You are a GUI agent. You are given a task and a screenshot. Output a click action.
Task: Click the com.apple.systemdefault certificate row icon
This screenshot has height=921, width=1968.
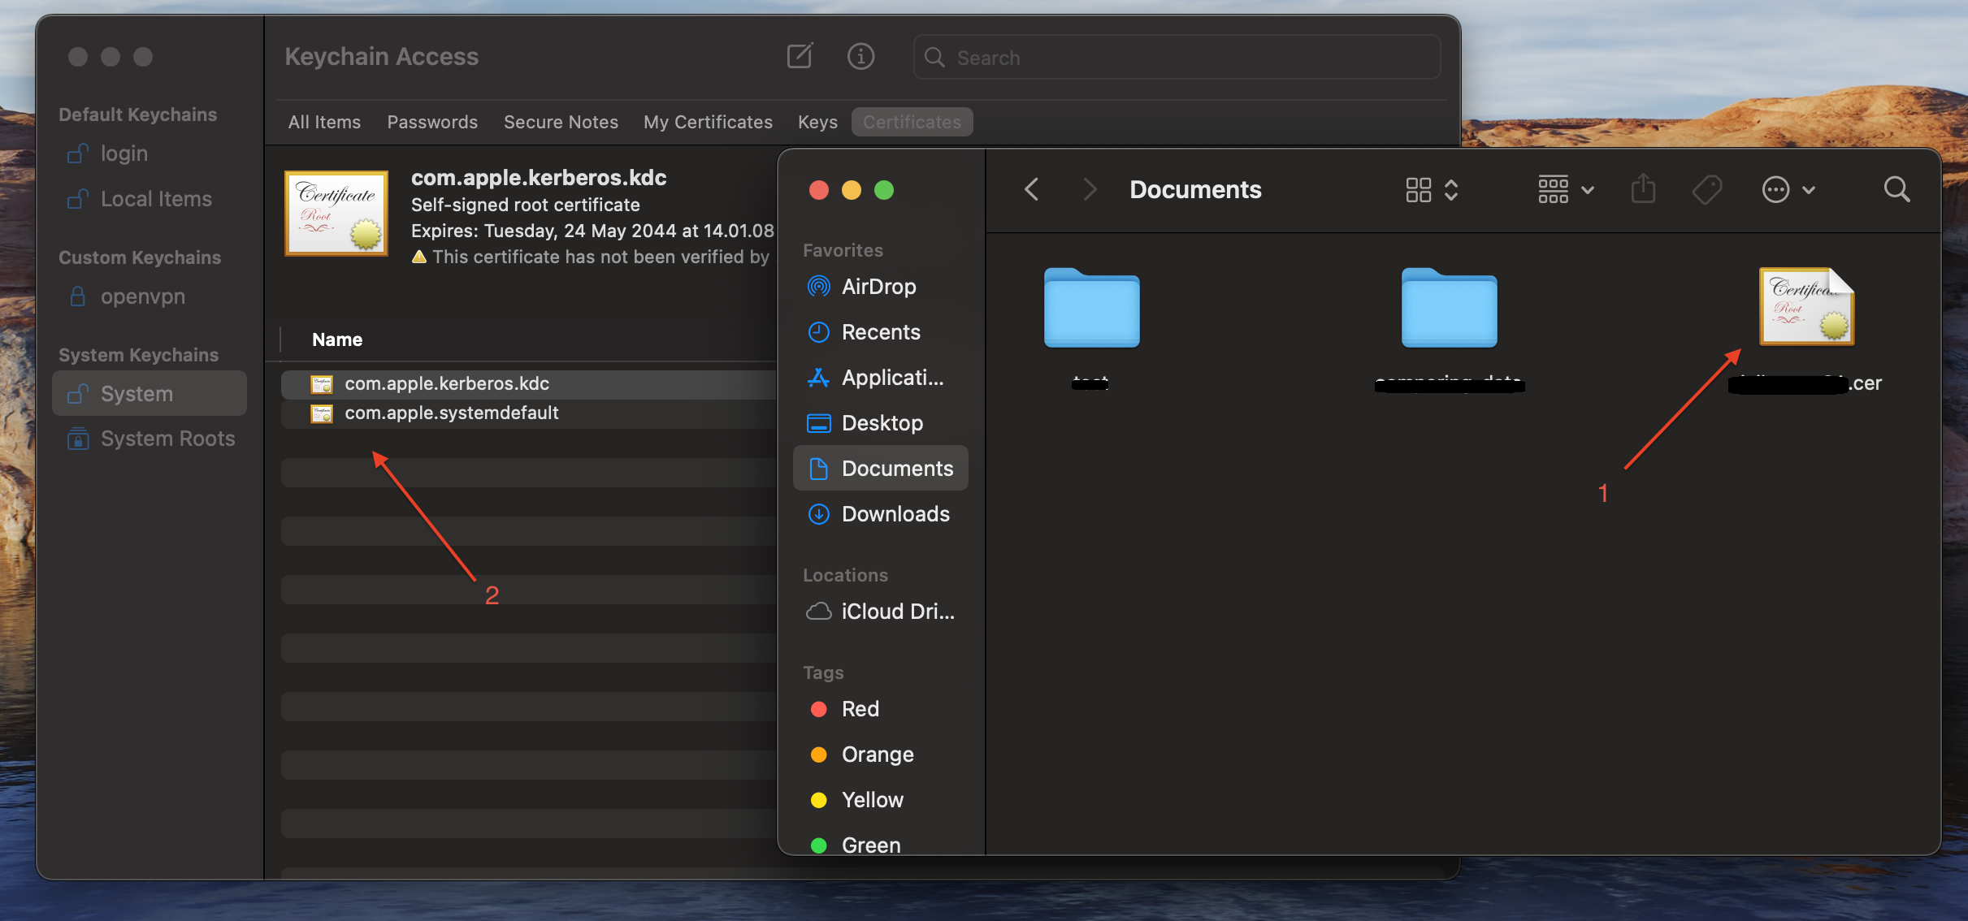click(x=322, y=413)
